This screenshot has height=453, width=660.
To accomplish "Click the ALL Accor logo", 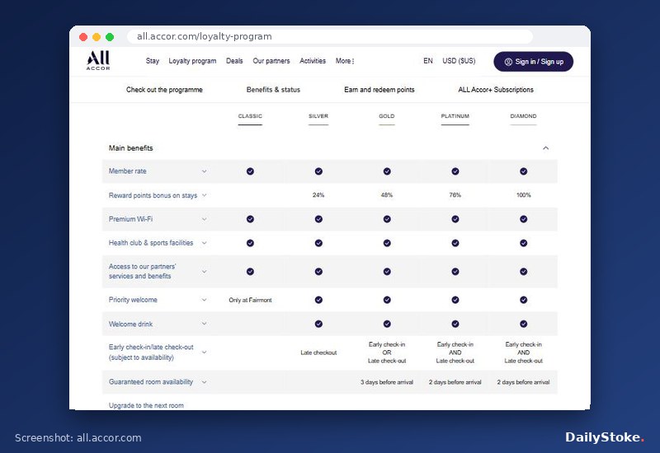I will (x=98, y=60).
